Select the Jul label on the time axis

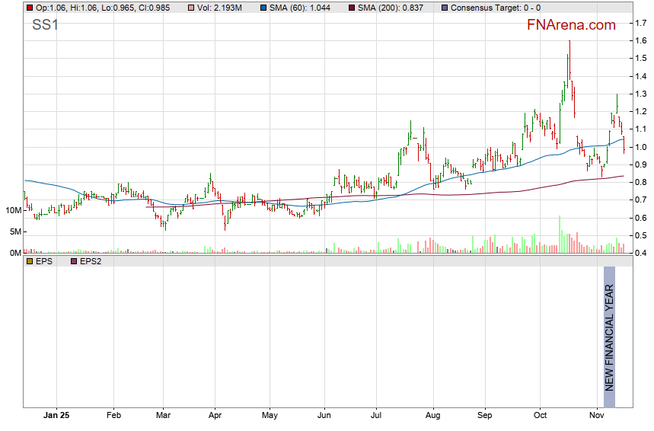click(x=376, y=416)
